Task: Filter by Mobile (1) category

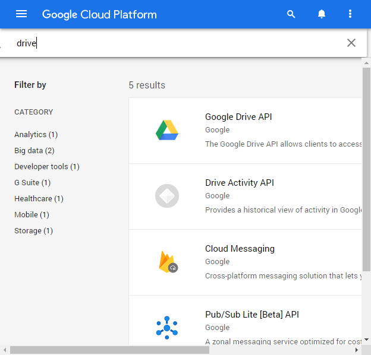Action: click(32, 215)
